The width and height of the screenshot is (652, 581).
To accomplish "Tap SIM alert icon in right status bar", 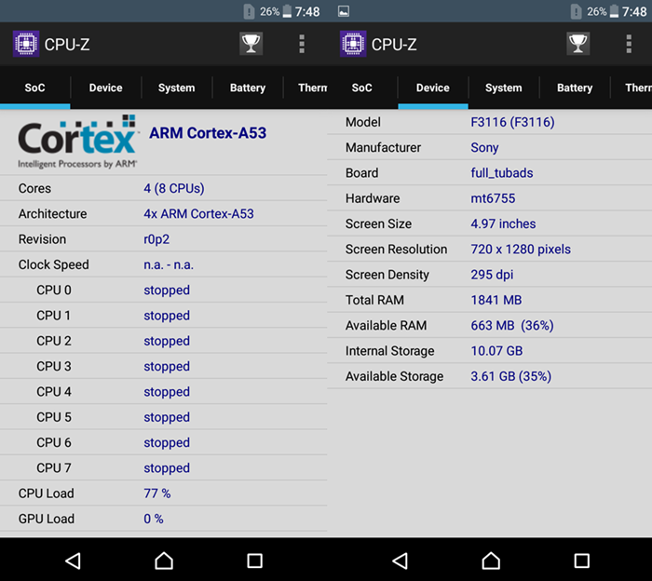I will click(x=576, y=11).
